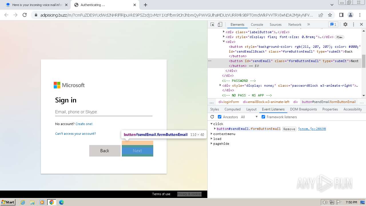This screenshot has width=366, height=206.
Task: Open the Styles pane tab
Action: [214, 109]
